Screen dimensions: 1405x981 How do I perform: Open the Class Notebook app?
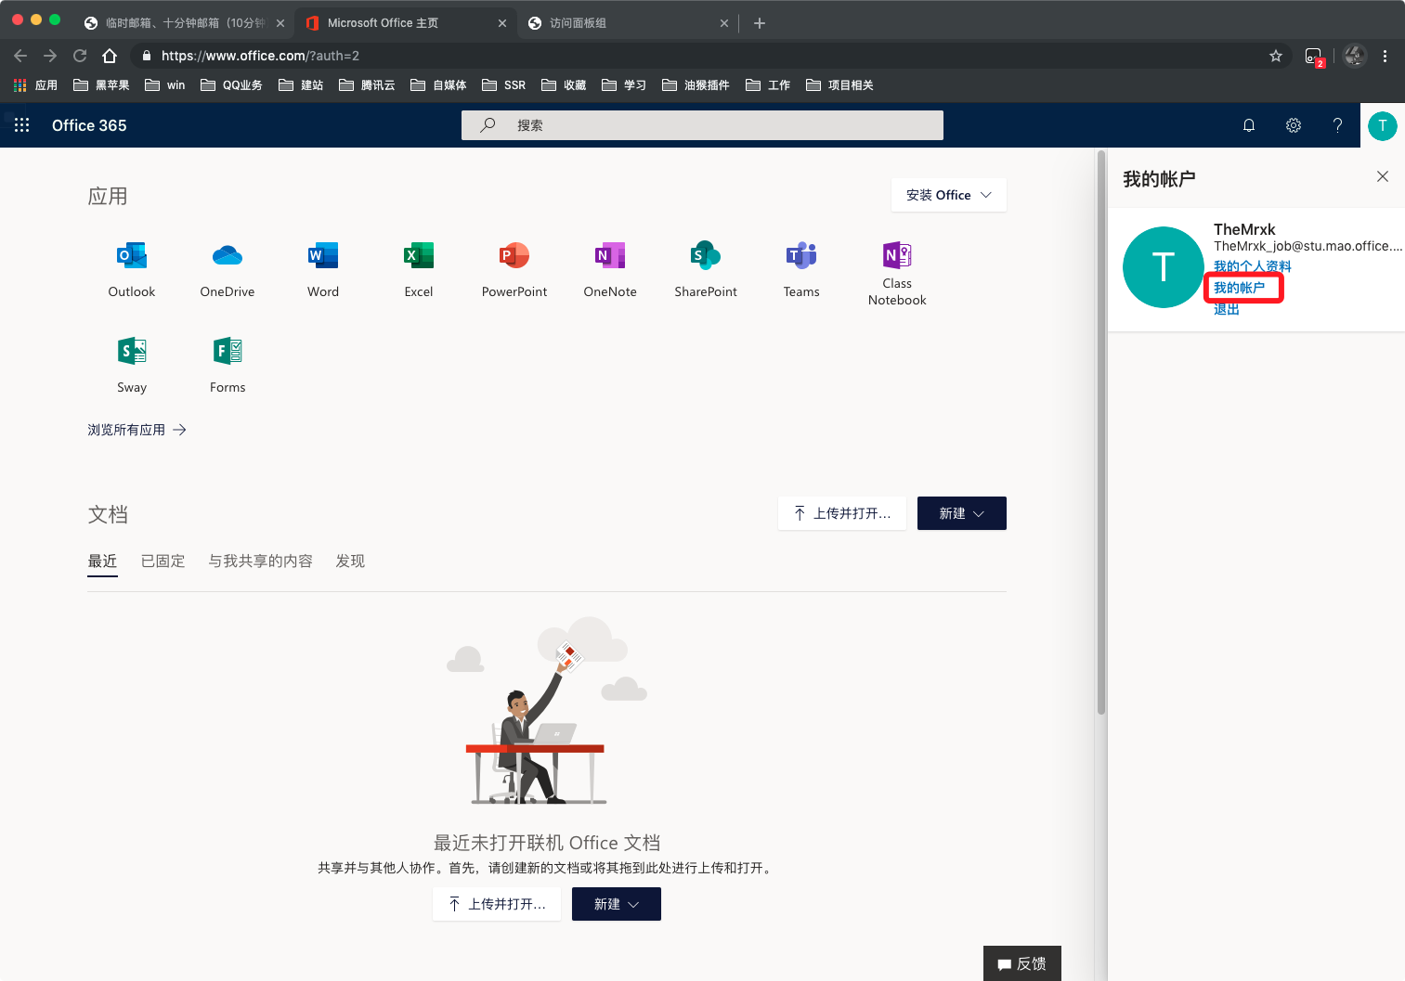click(x=897, y=273)
